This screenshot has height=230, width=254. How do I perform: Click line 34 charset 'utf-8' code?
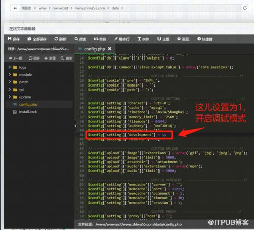[129, 103]
